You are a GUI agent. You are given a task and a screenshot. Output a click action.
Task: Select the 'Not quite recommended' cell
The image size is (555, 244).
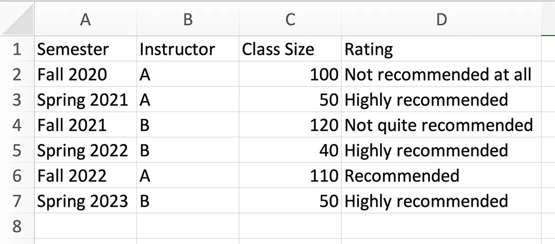[439, 125]
